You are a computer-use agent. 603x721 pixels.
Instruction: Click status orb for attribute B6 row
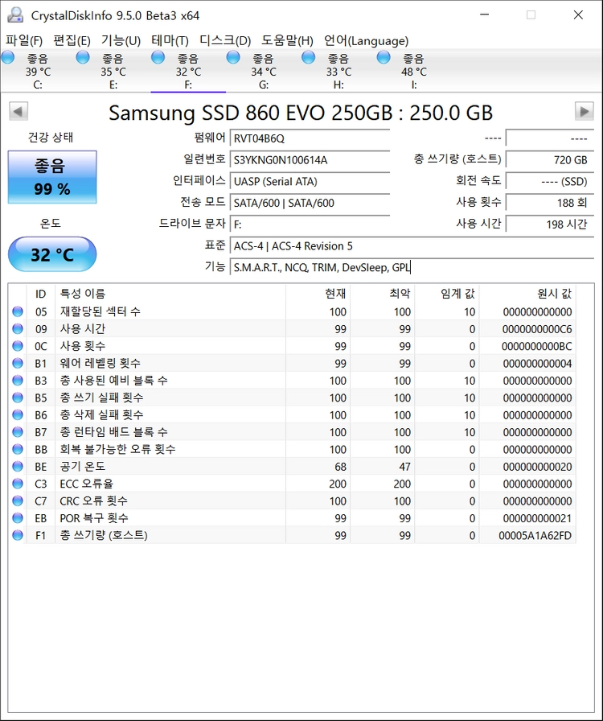18,414
